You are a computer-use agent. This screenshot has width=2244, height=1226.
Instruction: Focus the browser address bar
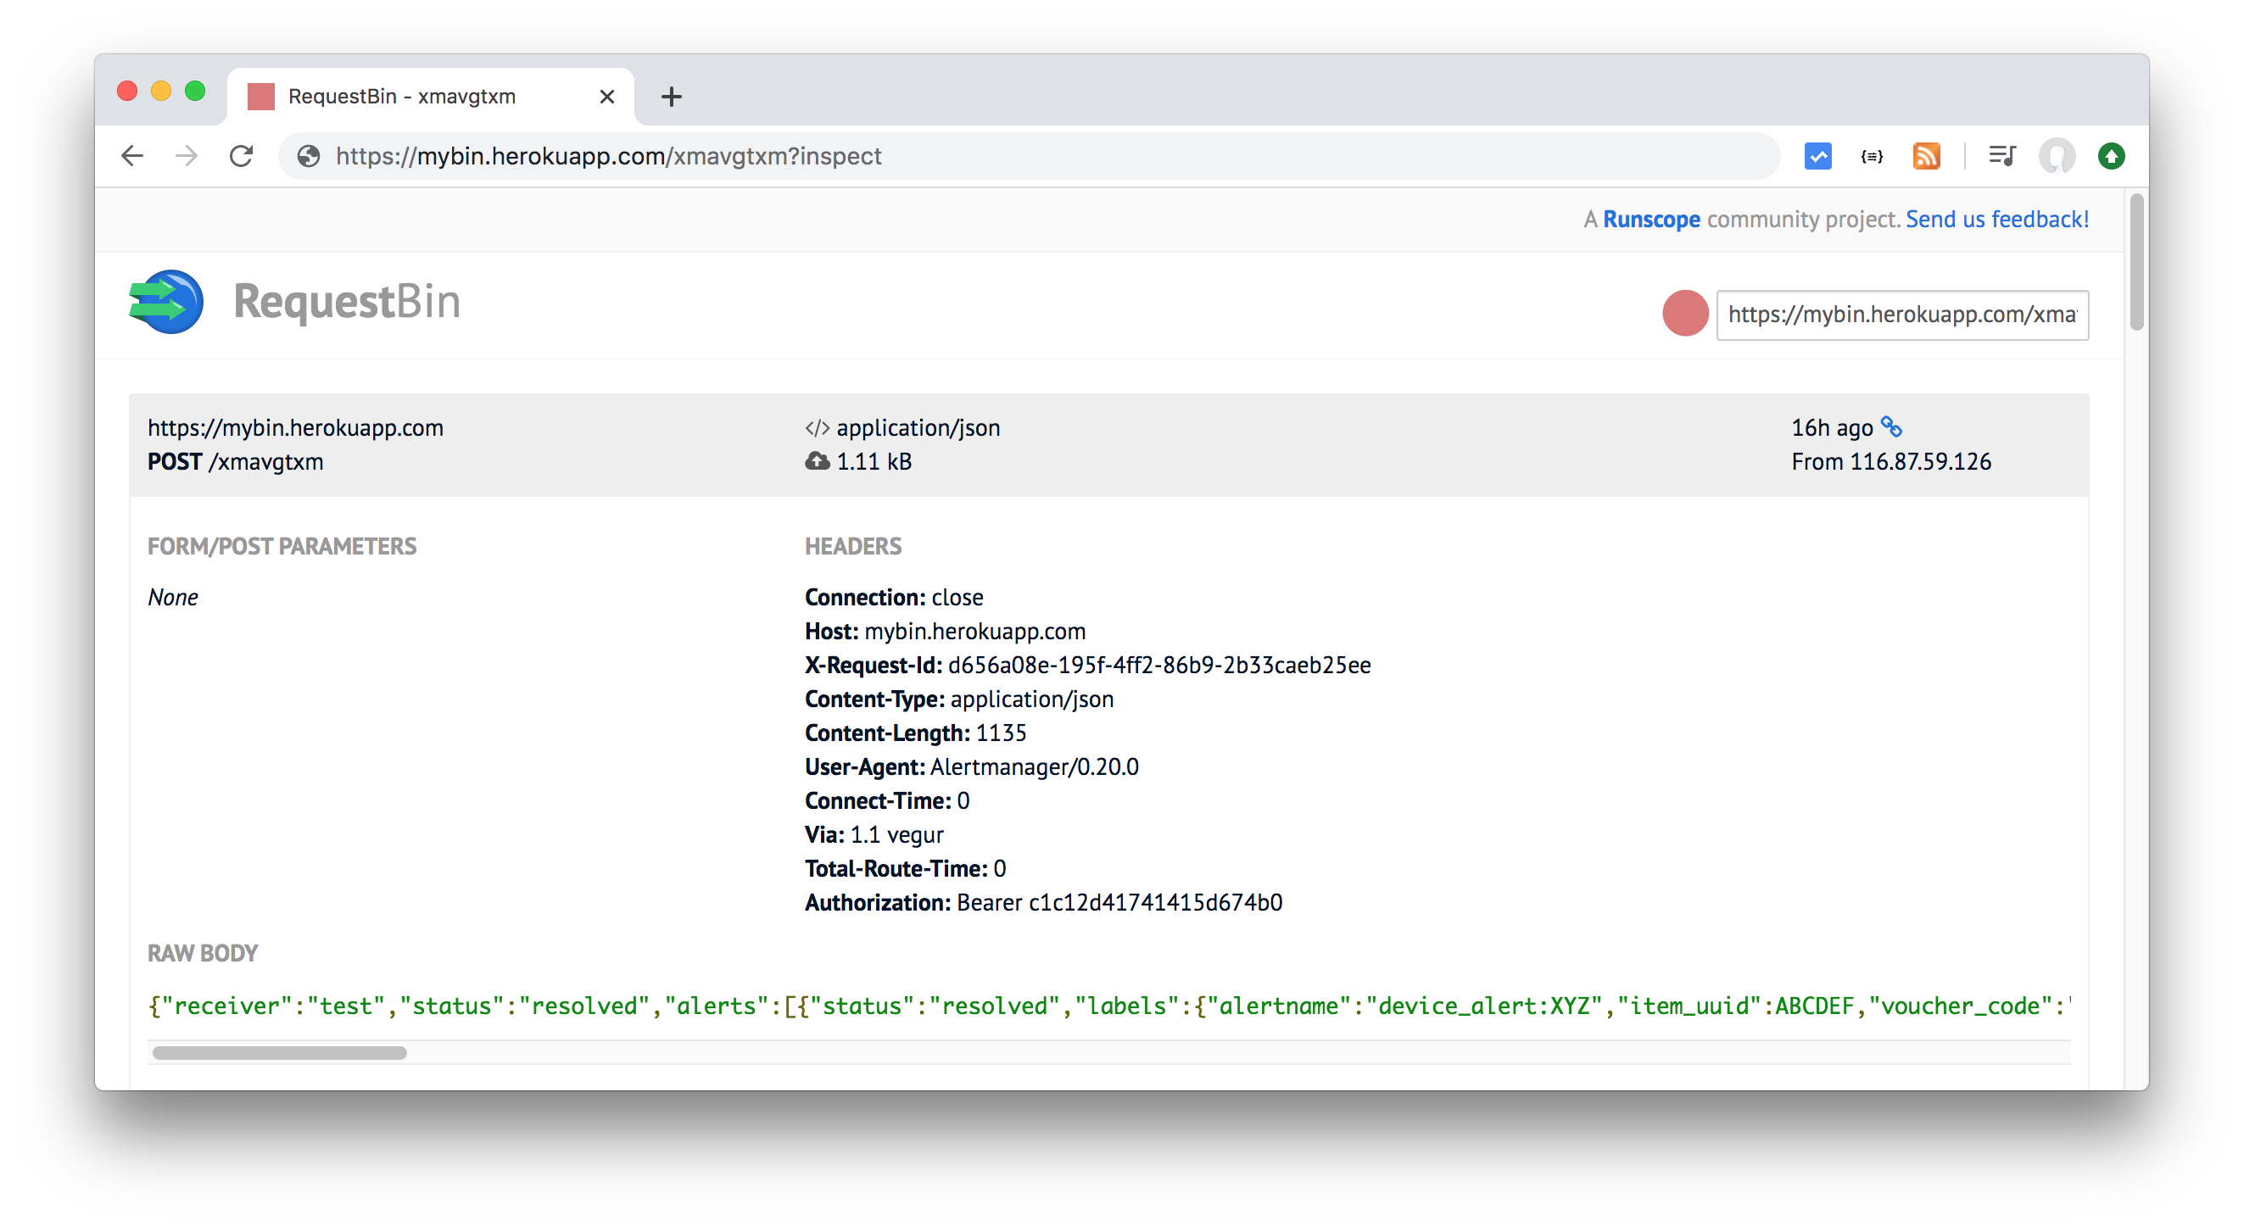1028,157
